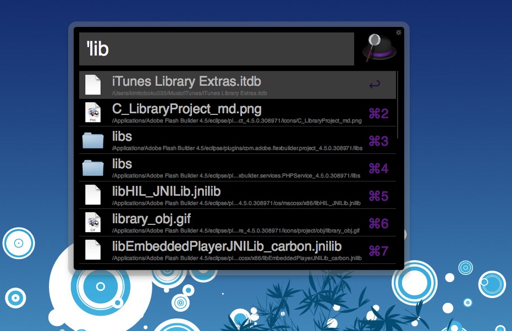Click the 'lib search input field
The width and height of the screenshot is (512, 331).
[x=217, y=49]
